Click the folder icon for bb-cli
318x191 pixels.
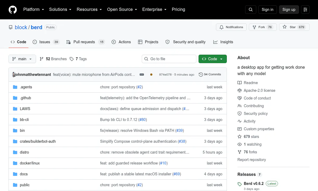pyautogui.click(x=15, y=120)
